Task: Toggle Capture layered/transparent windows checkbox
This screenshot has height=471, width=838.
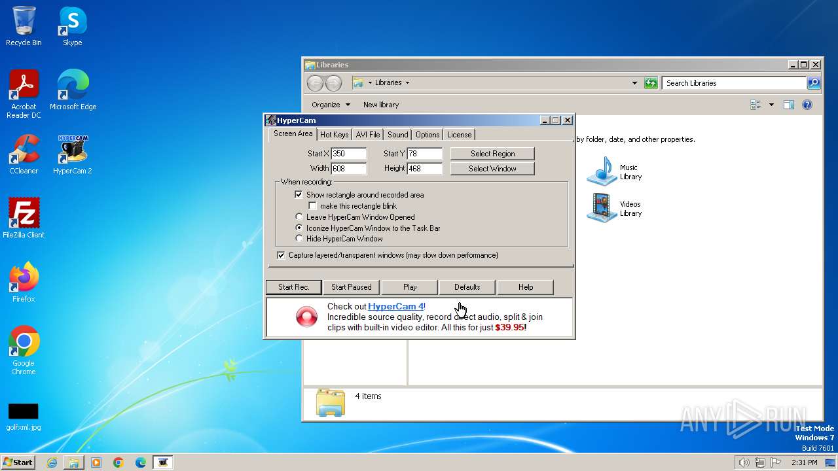Action: click(281, 255)
